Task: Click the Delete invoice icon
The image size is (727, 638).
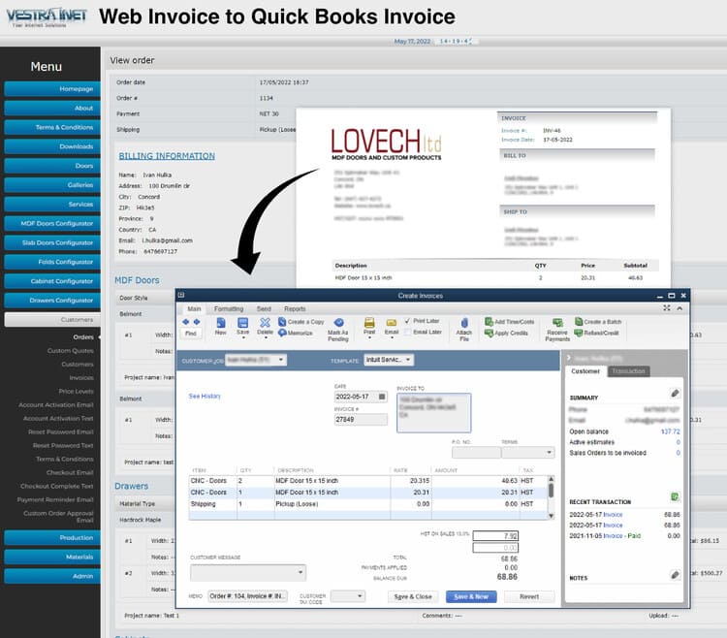Action: pos(265,322)
